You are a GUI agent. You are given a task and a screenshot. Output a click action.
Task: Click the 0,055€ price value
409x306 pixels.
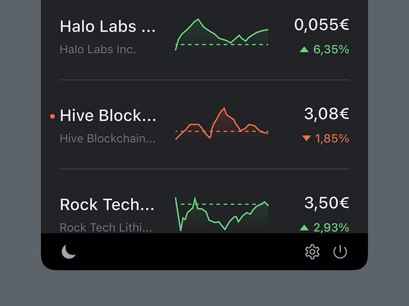(321, 24)
